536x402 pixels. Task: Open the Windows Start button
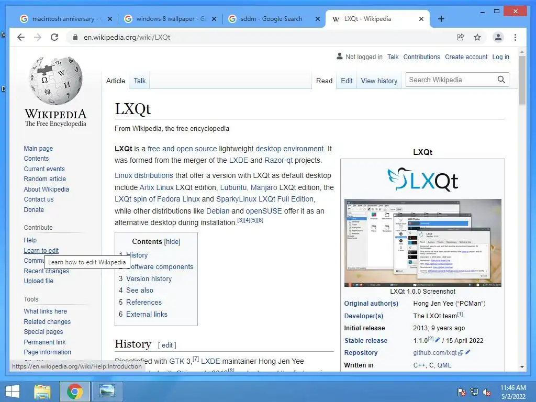[x=13, y=392]
